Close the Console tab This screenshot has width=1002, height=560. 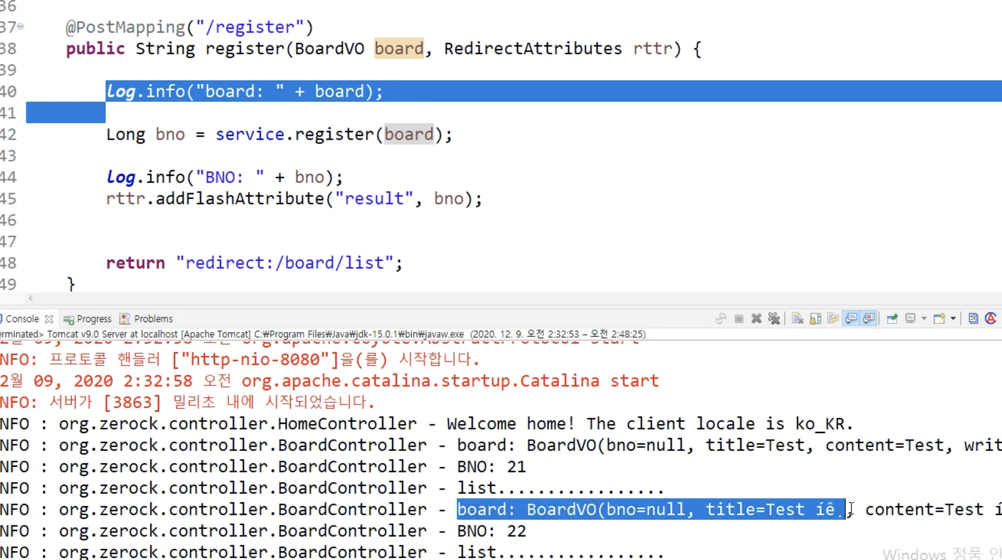pos(49,319)
